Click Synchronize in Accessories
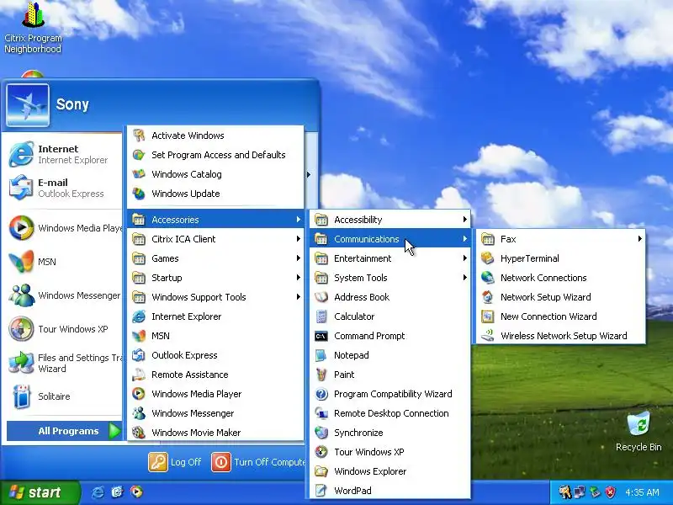 tap(390, 433)
